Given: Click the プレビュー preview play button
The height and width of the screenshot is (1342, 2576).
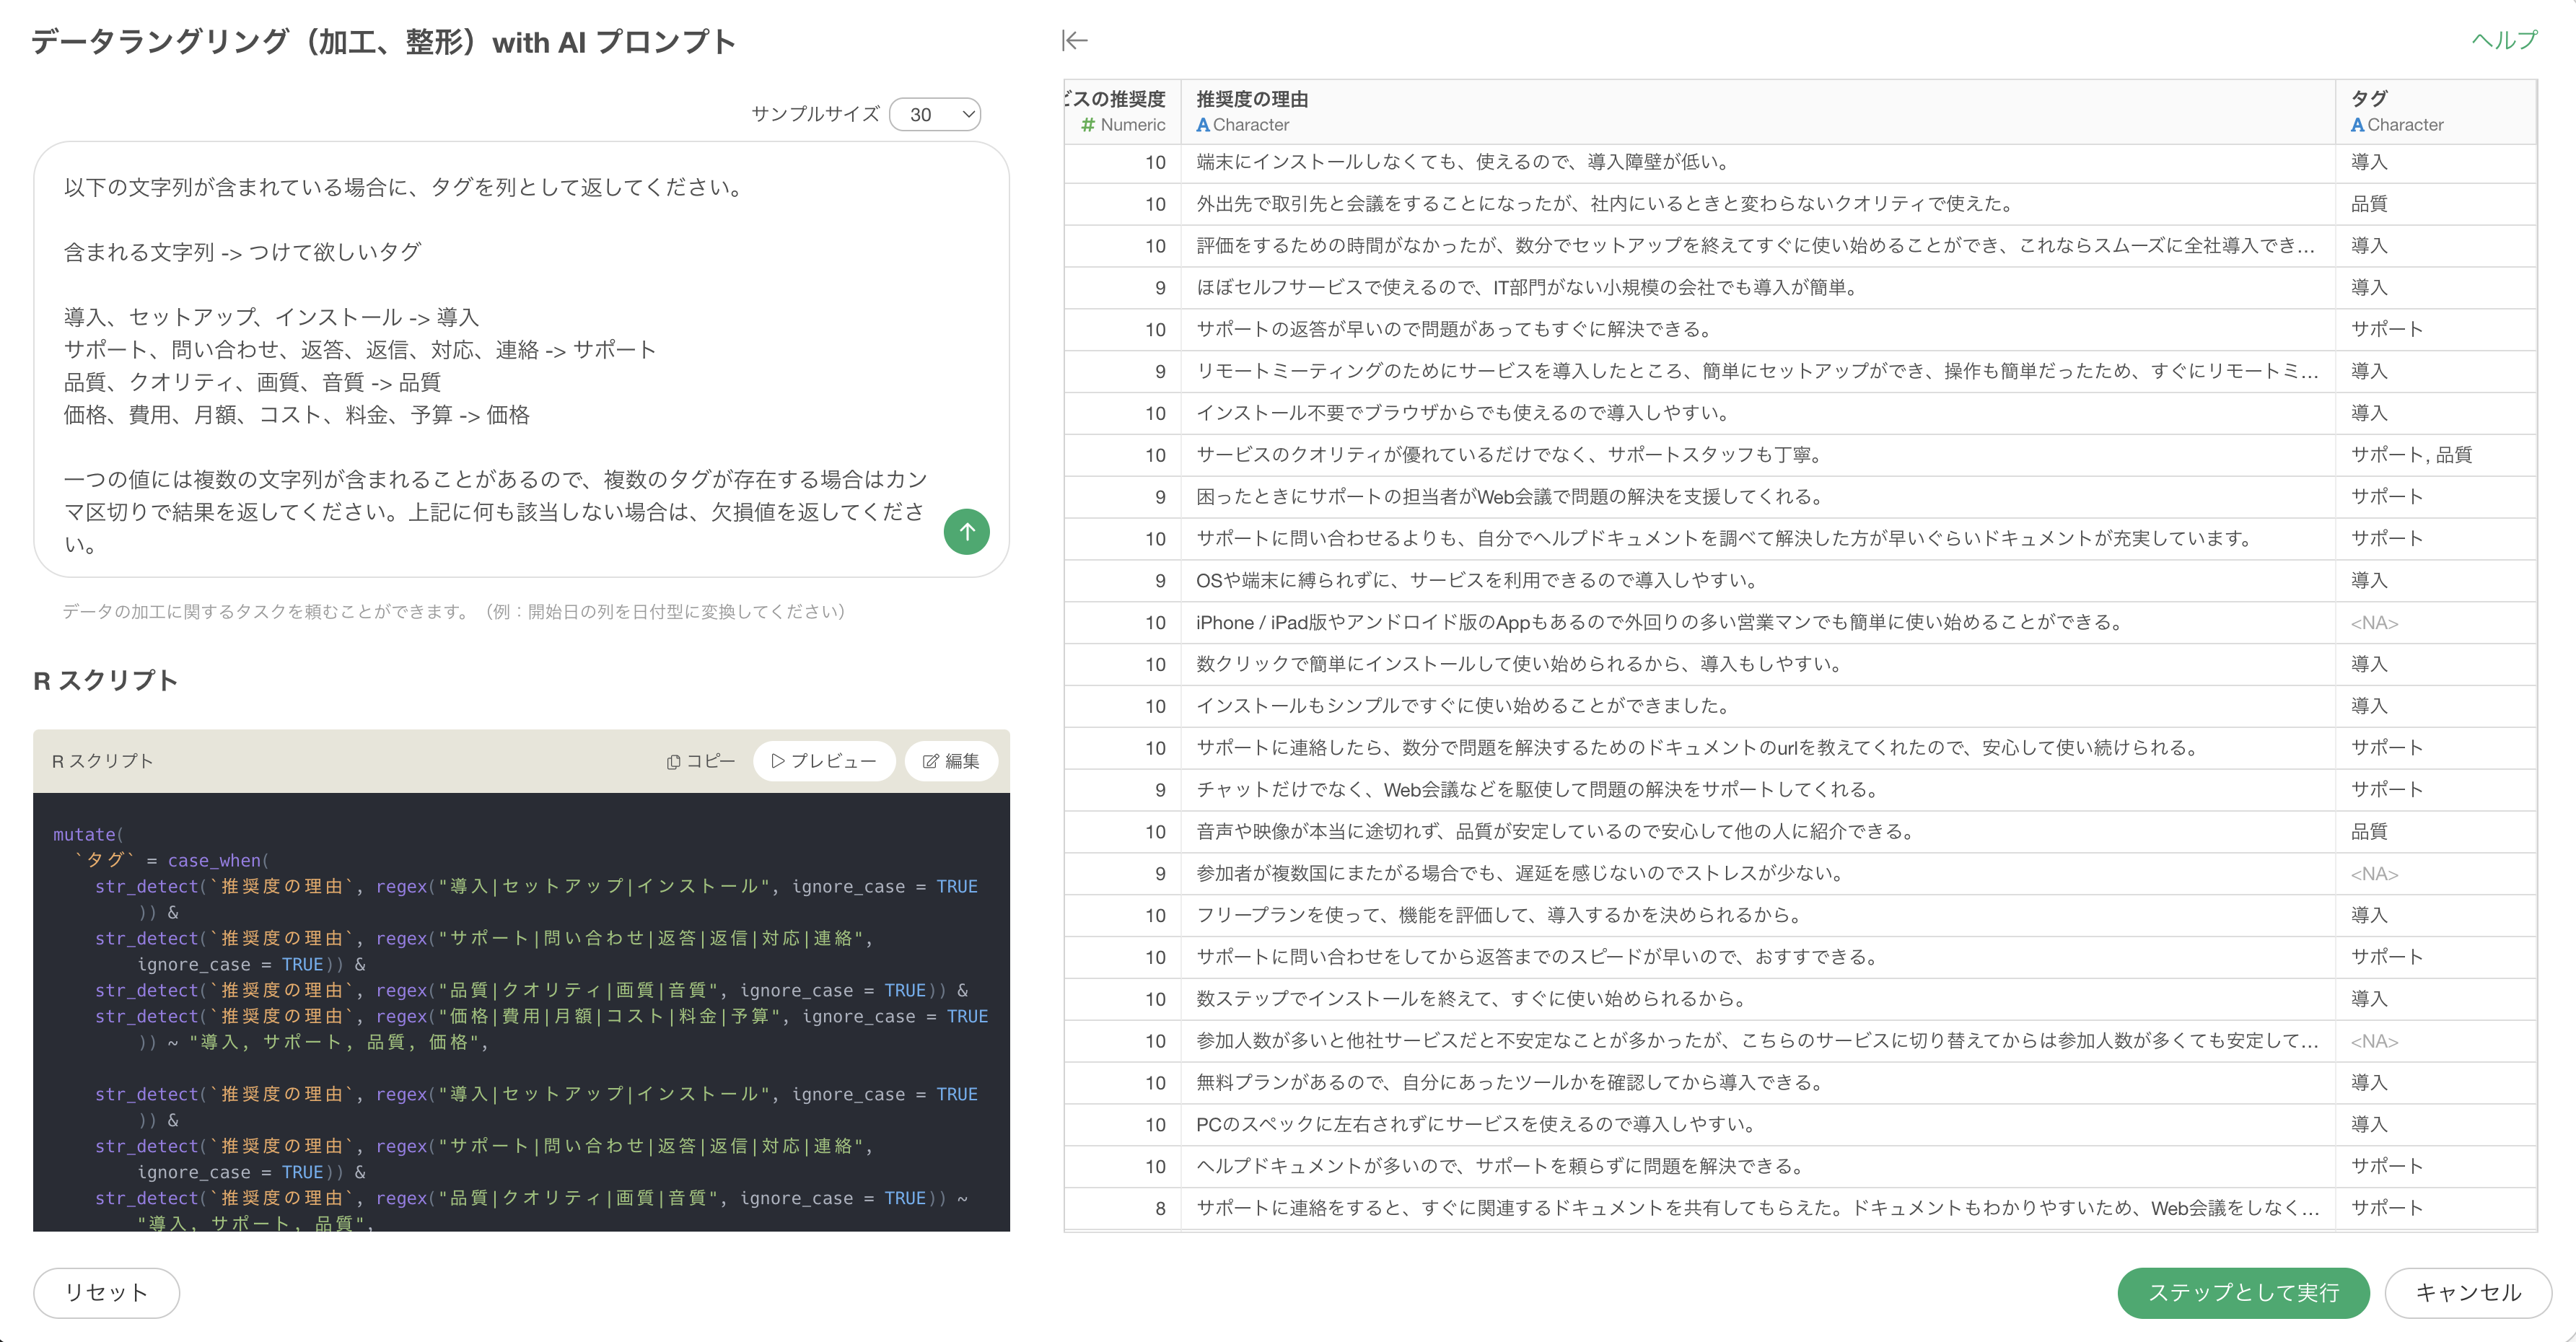Looking at the screenshot, I should coord(824,761).
